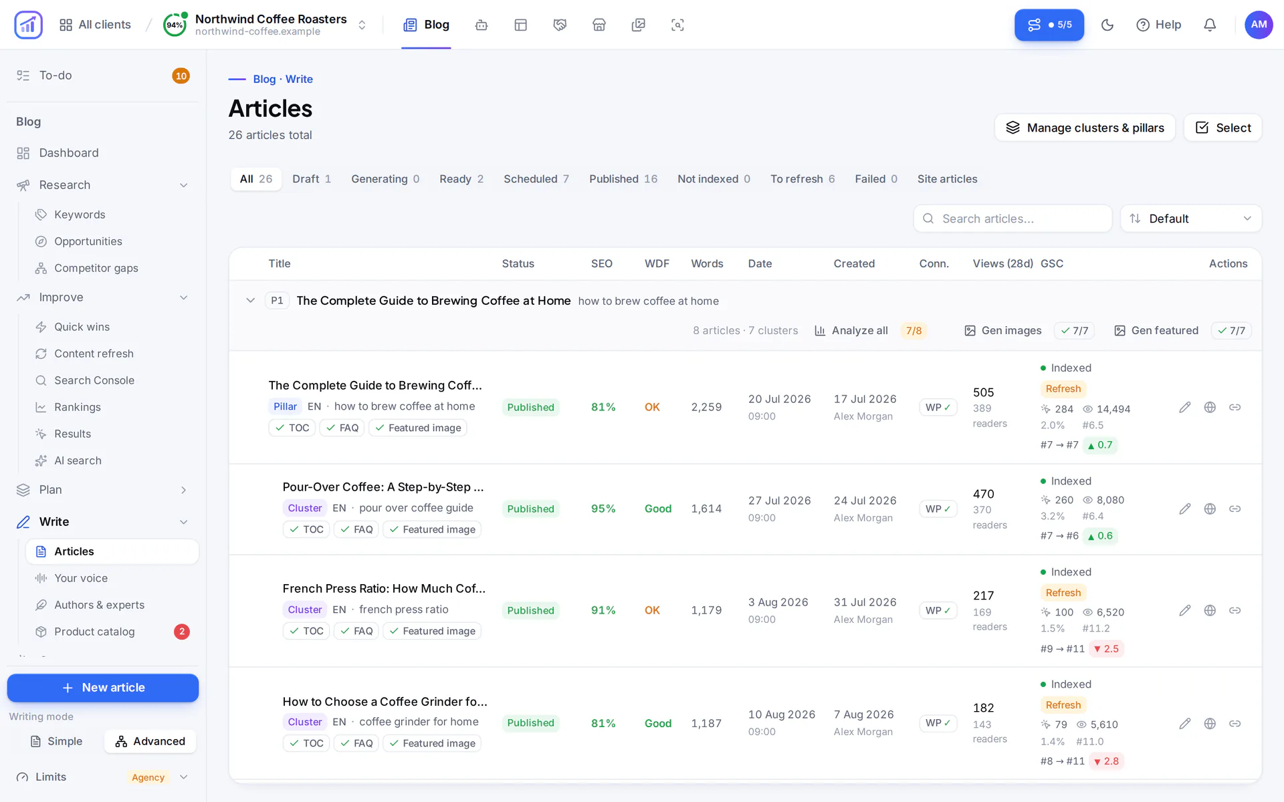Edit the Coffee Grinder article

pos(1185,723)
